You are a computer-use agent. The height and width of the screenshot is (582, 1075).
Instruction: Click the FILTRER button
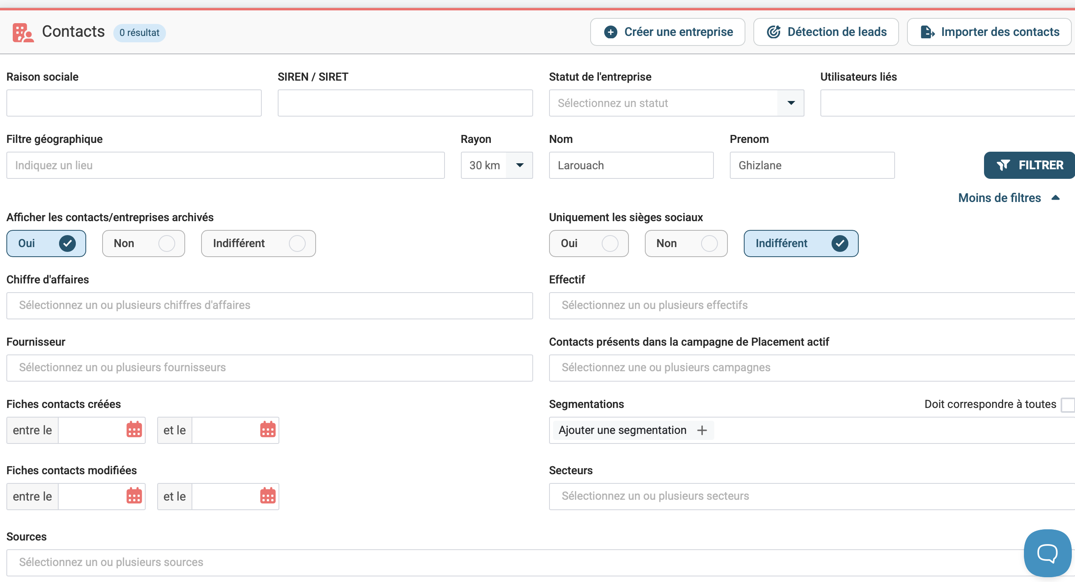1029,165
